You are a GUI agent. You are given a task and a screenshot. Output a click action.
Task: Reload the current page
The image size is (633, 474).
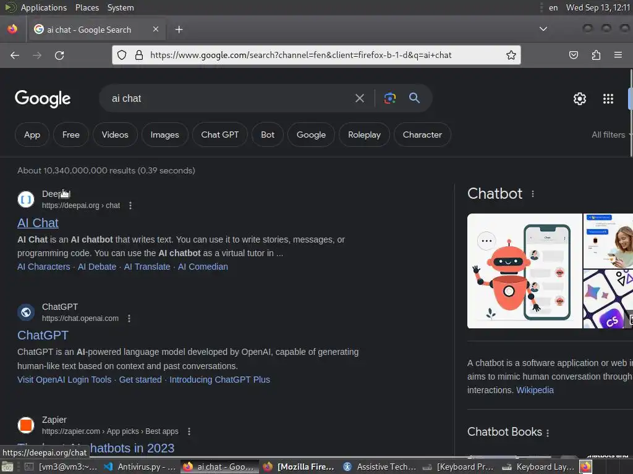(x=59, y=55)
